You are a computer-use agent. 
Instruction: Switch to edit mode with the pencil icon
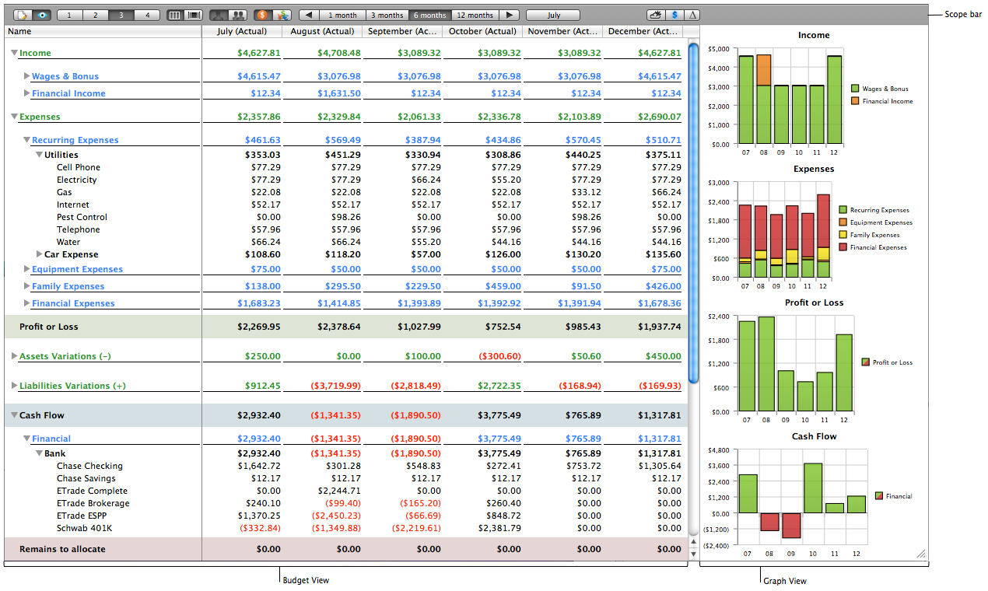pyautogui.click(x=23, y=15)
